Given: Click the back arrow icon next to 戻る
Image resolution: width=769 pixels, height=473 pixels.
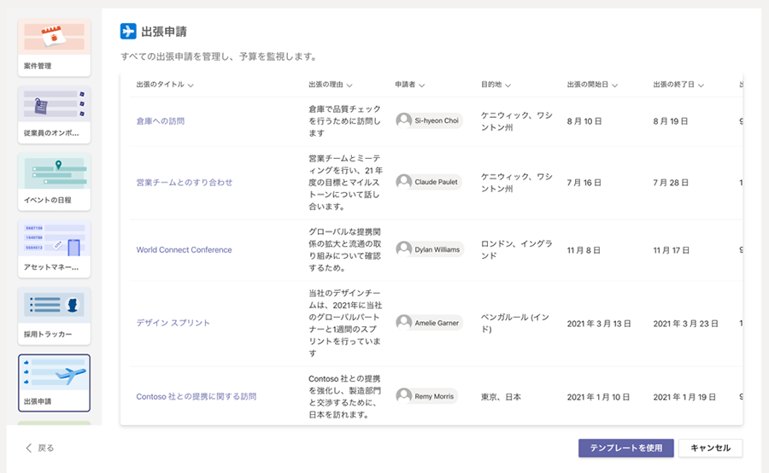Looking at the screenshot, I should point(29,448).
